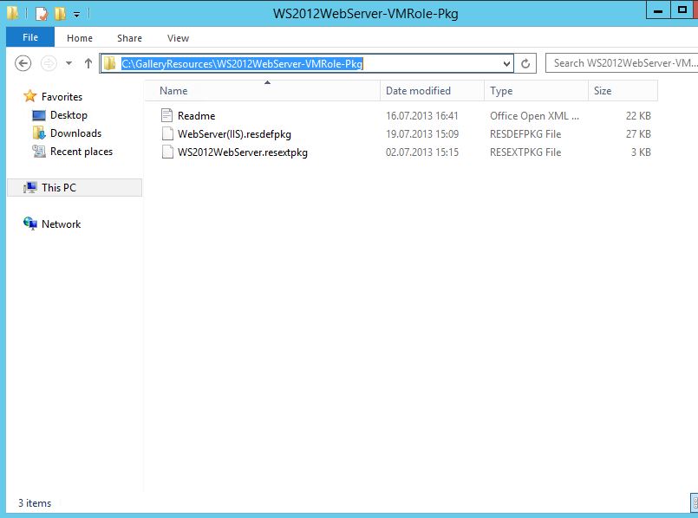The width and height of the screenshot is (698, 518).
Task: Click the Downloads folder icon
Action: [x=39, y=133]
